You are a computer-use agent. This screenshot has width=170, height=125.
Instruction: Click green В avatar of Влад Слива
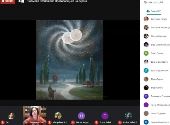pyautogui.click(x=146, y=53)
